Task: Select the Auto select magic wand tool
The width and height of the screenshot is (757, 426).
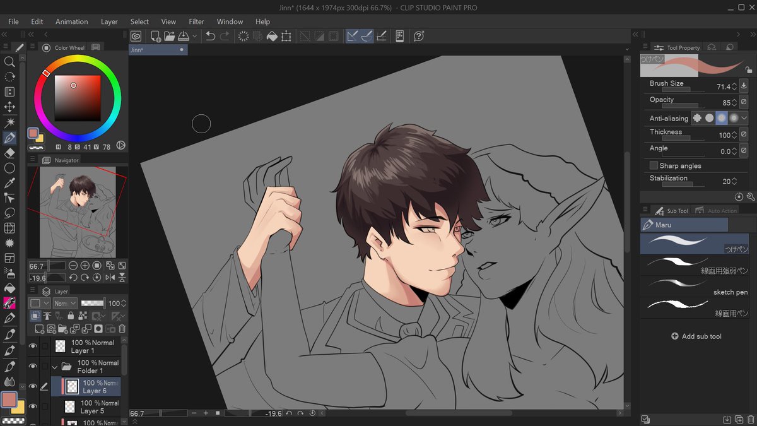Action: click(9, 122)
